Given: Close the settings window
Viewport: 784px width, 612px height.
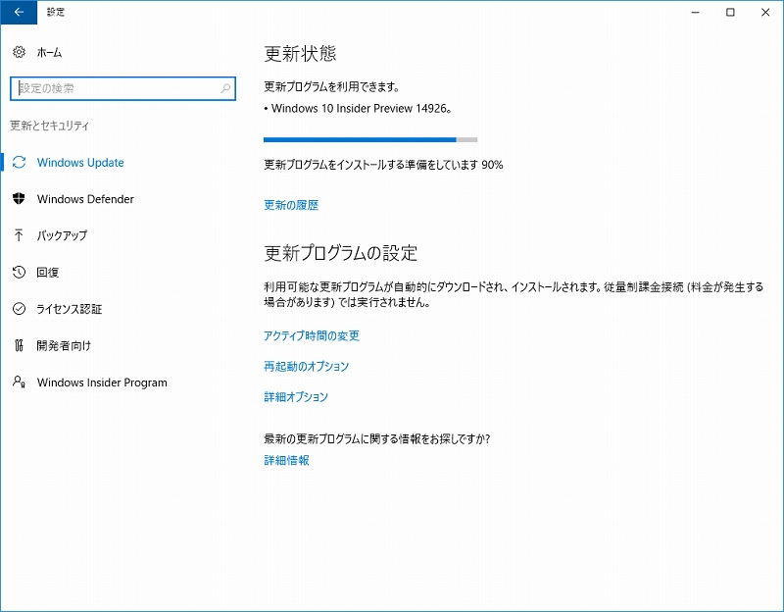Looking at the screenshot, I should 765,12.
